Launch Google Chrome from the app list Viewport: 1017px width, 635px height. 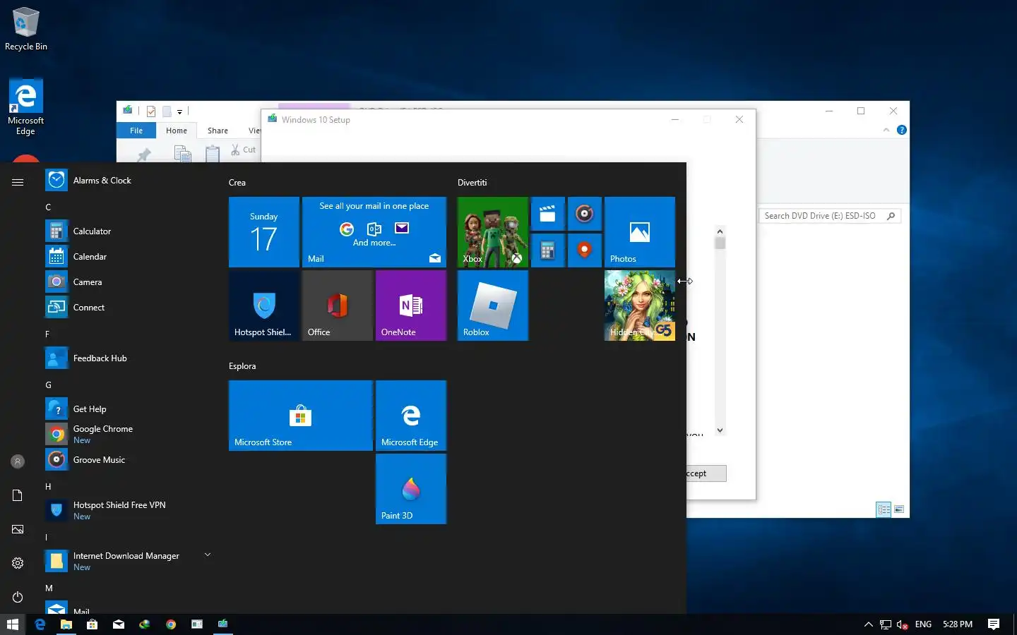[x=129, y=435]
